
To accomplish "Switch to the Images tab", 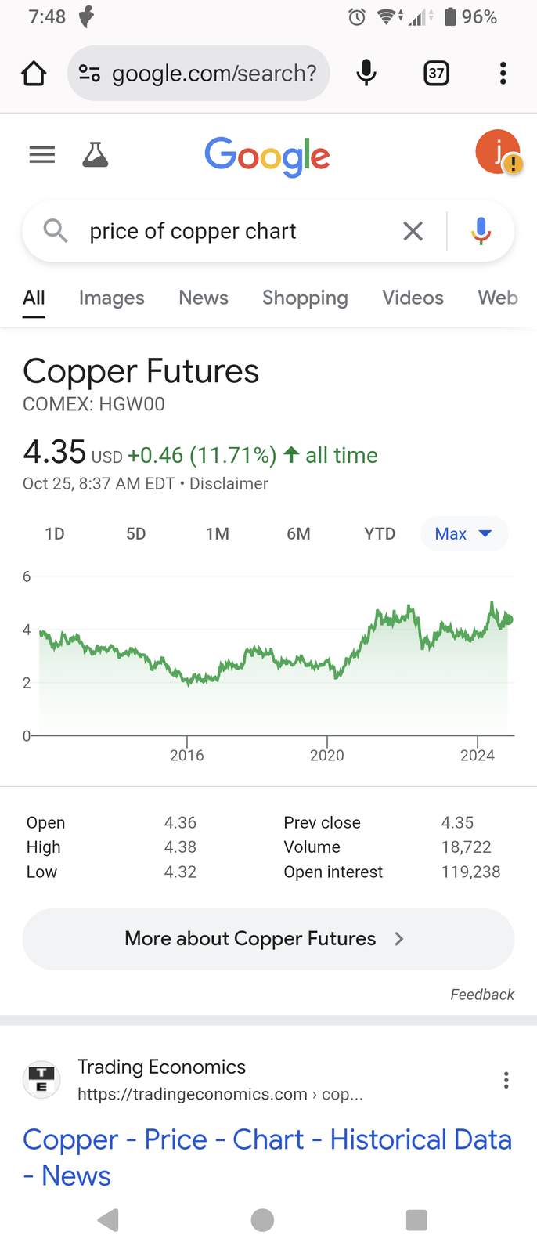I will (112, 298).
